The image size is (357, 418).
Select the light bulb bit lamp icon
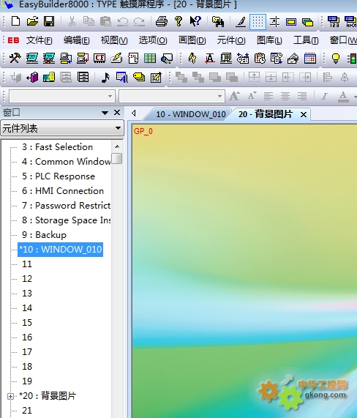click(x=336, y=58)
